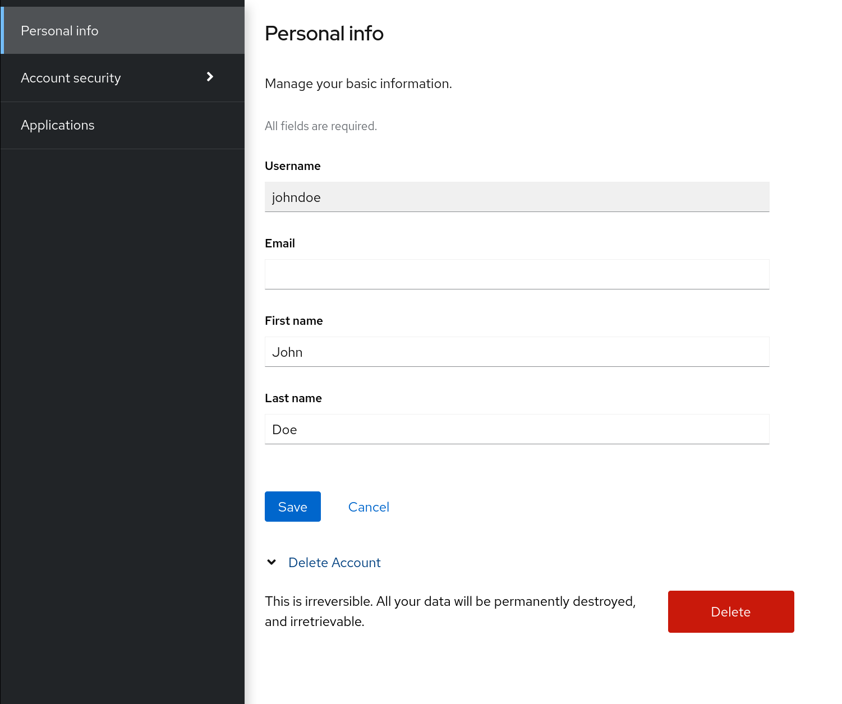This screenshot has width=842, height=704.
Task: Click the Last name field containing Doe
Action: [516, 429]
